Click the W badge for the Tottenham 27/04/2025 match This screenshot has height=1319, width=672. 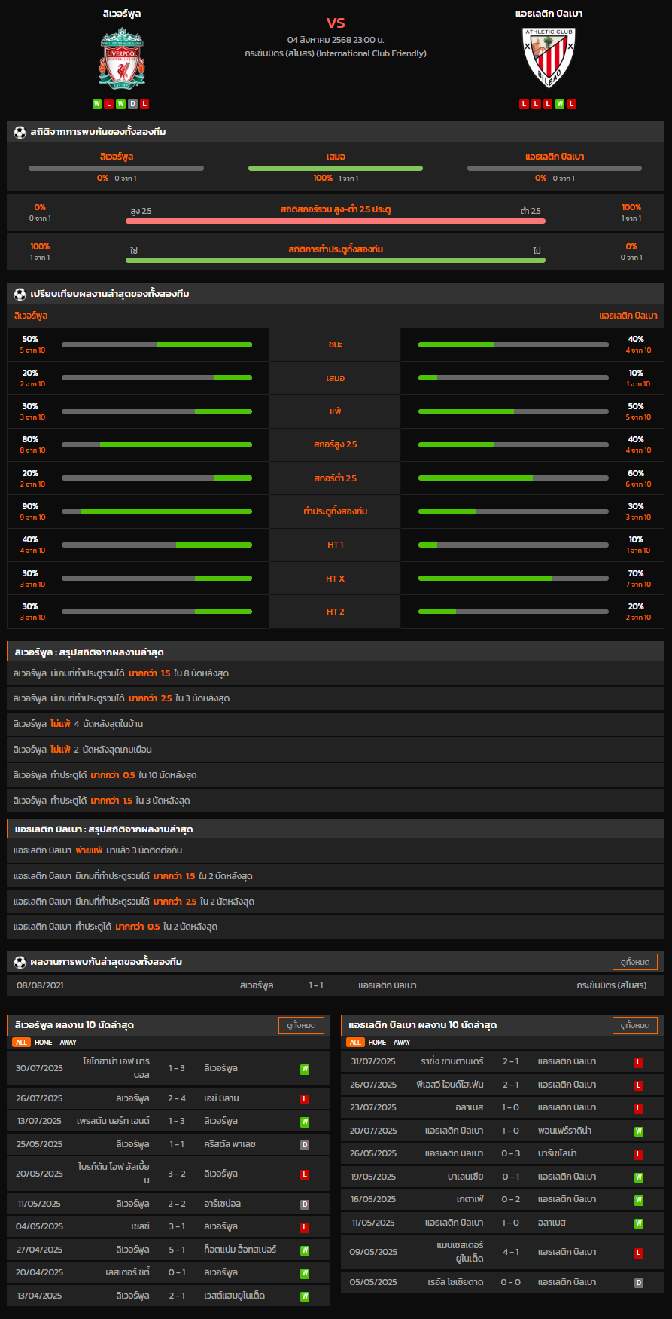pyautogui.click(x=305, y=1250)
